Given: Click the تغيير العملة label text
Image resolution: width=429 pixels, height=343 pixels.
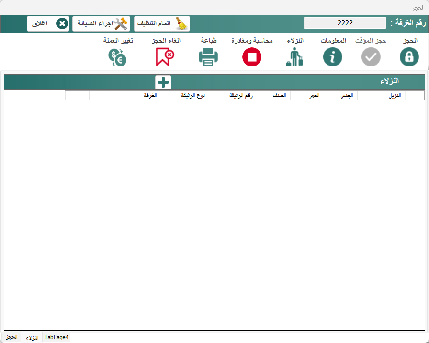Looking at the screenshot, I should point(118,41).
